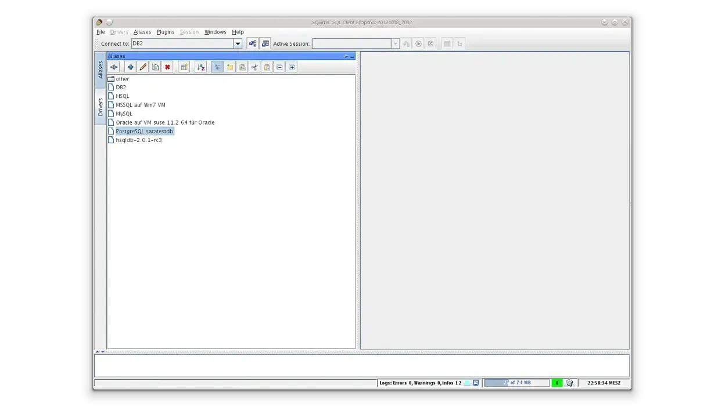Open the log viewer from the status bar
The width and height of the screenshot is (725, 407).
(x=476, y=383)
